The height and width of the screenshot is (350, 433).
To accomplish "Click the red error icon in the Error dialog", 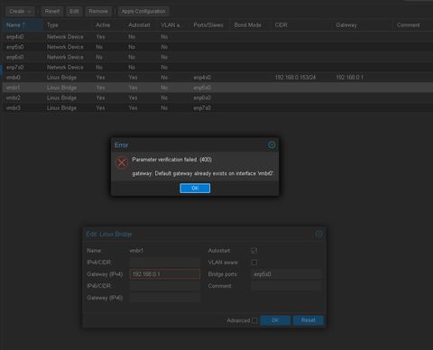I will click(x=122, y=163).
